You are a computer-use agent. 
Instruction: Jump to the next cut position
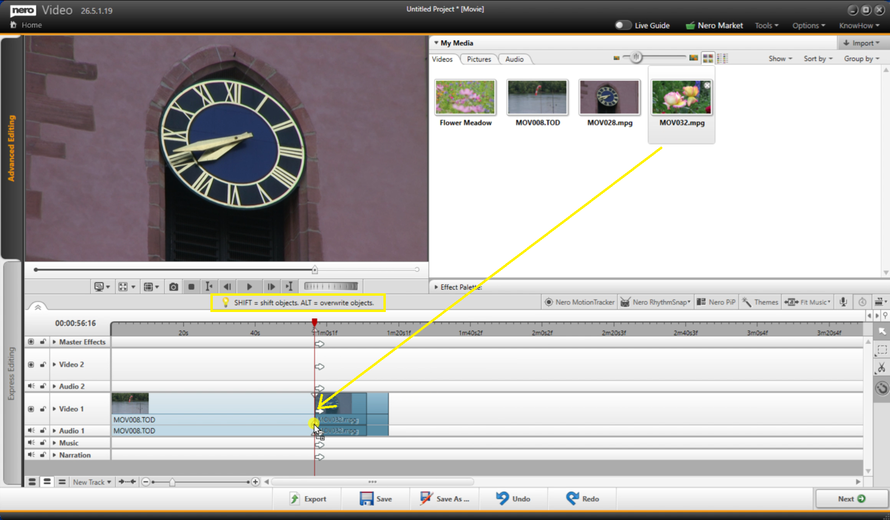coord(289,287)
